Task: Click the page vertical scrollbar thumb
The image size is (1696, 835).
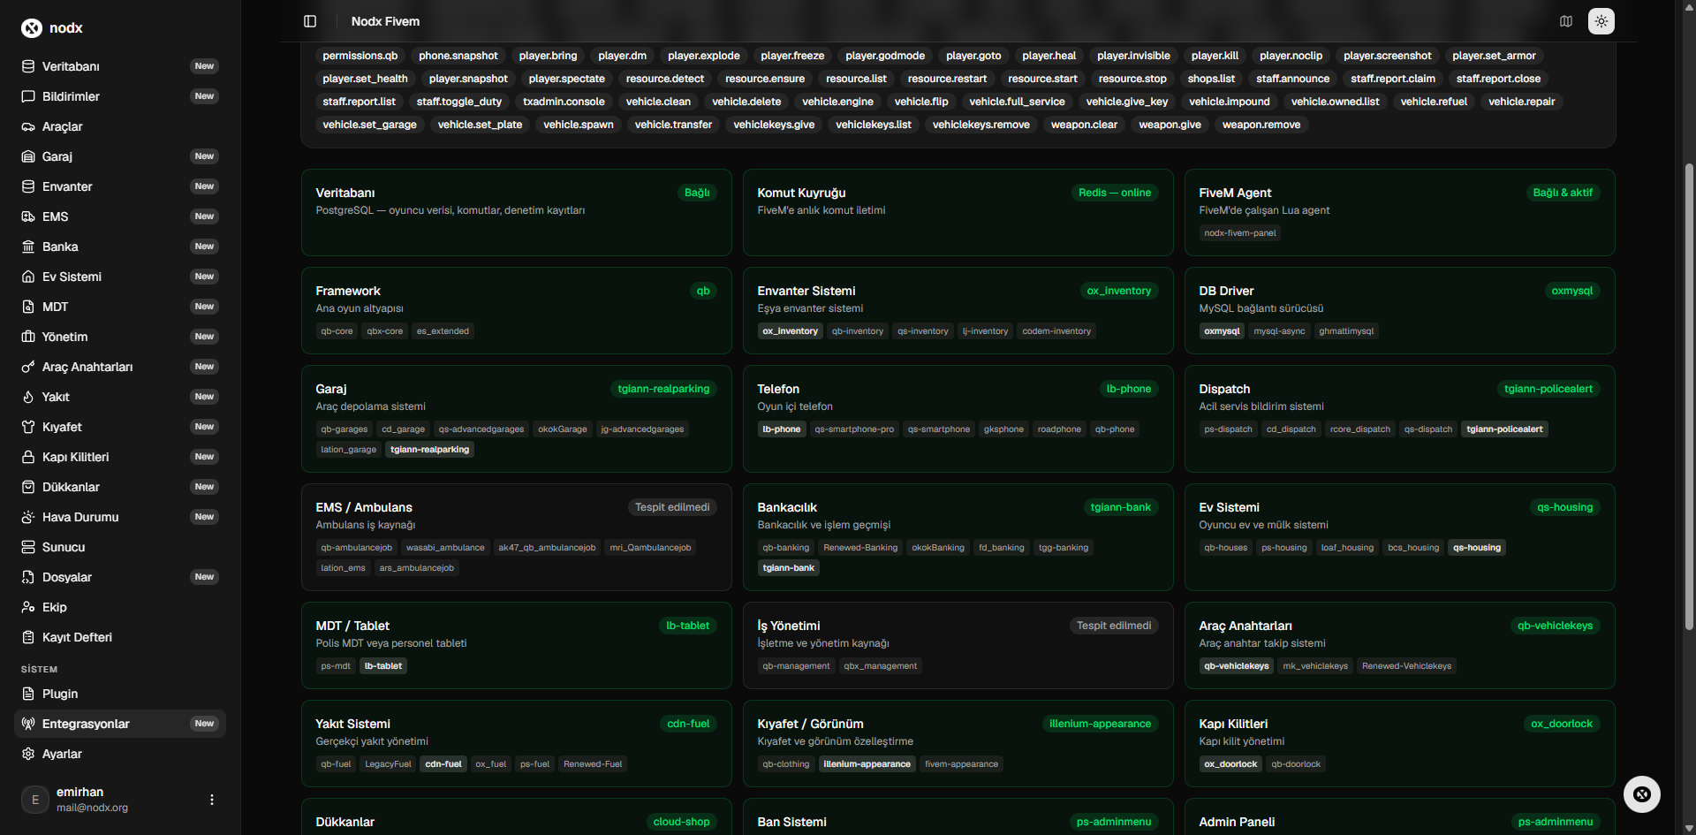Action: (1689, 396)
